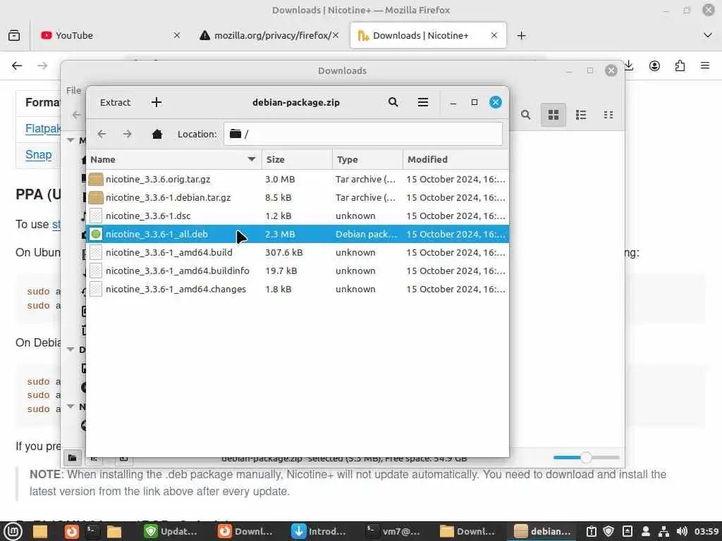Screen dimensions: 722x541
Task: Close the YouTube tab
Action: (177, 35)
